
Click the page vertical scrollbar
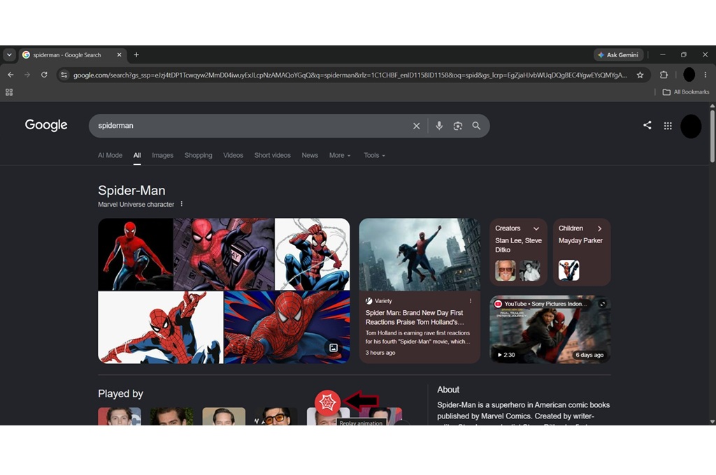713,135
